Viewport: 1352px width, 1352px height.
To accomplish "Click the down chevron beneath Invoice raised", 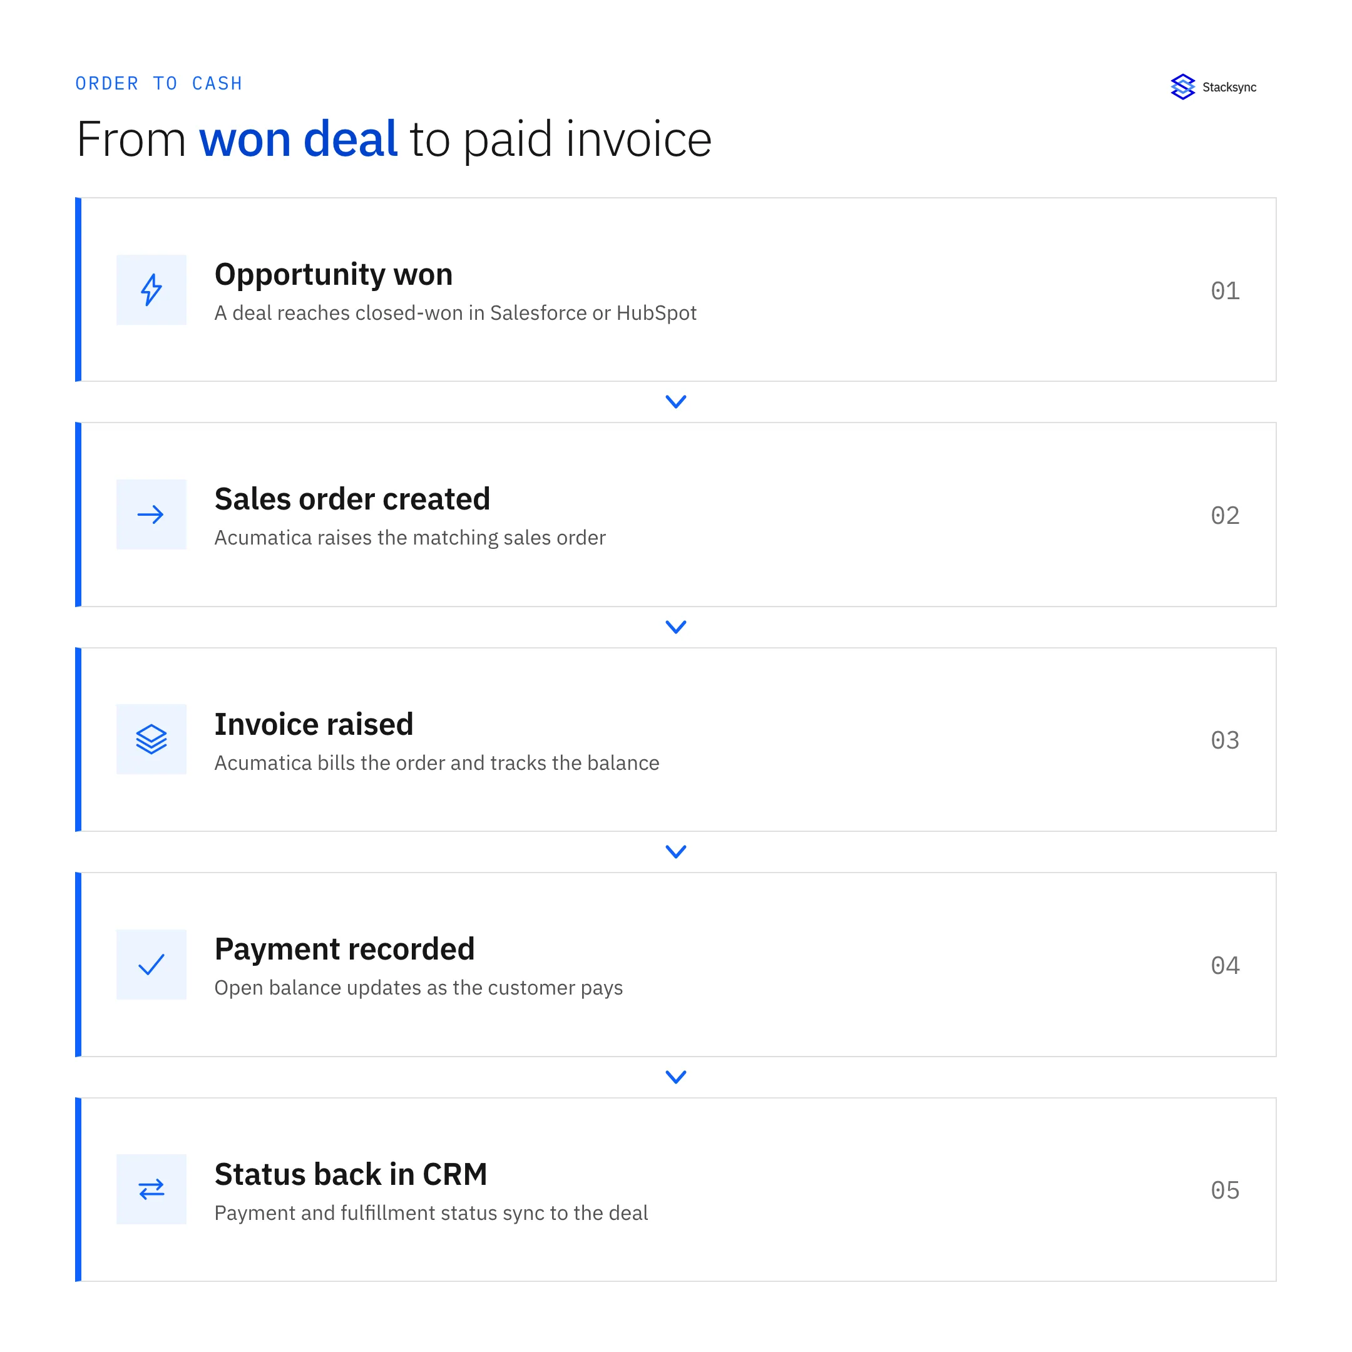I will [x=675, y=852].
